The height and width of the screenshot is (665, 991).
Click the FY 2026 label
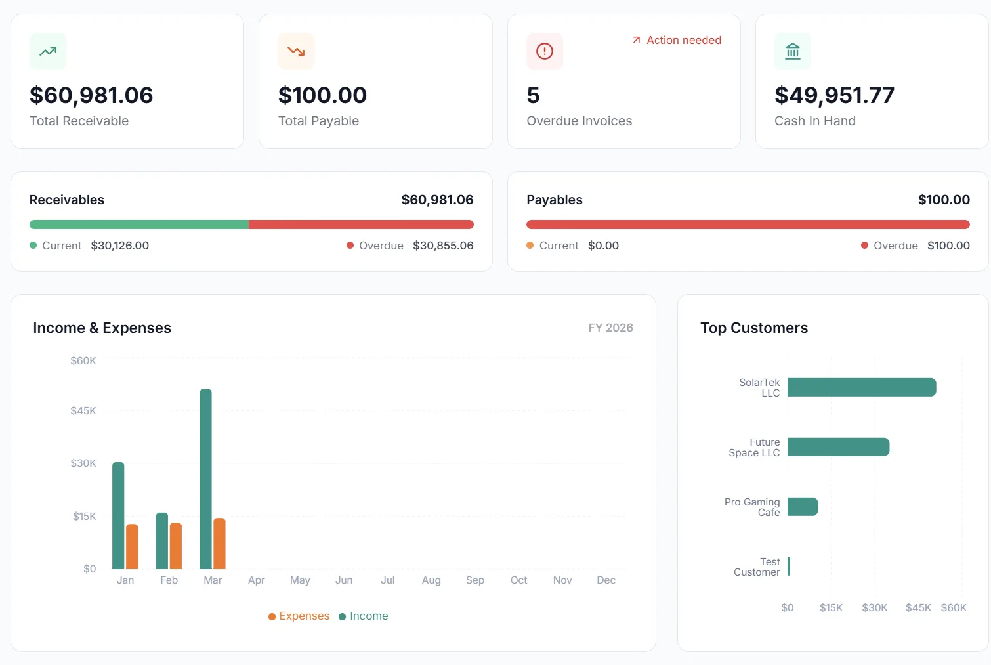(x=610, y=328)
